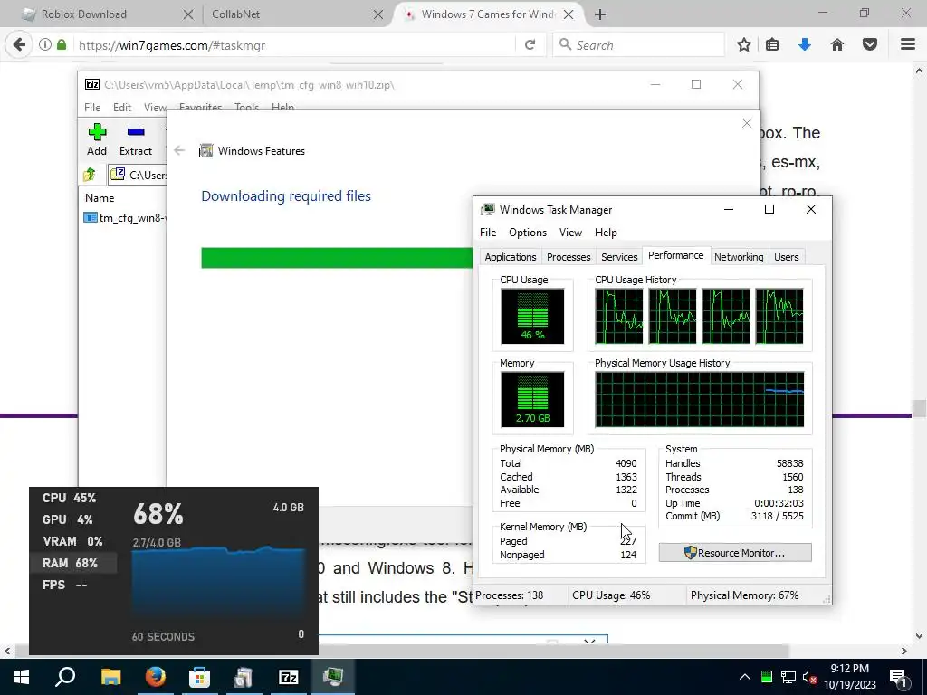The image size is (927, 695).
Task: Select the GPU 4% overlay row
Action: click(72, 519)
